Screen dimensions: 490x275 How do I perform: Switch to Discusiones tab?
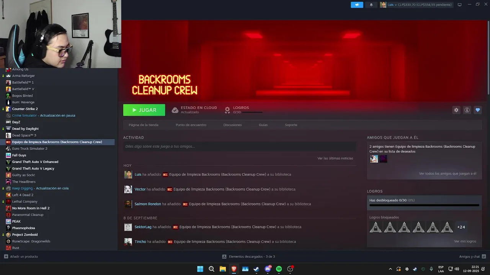(233, 125)
